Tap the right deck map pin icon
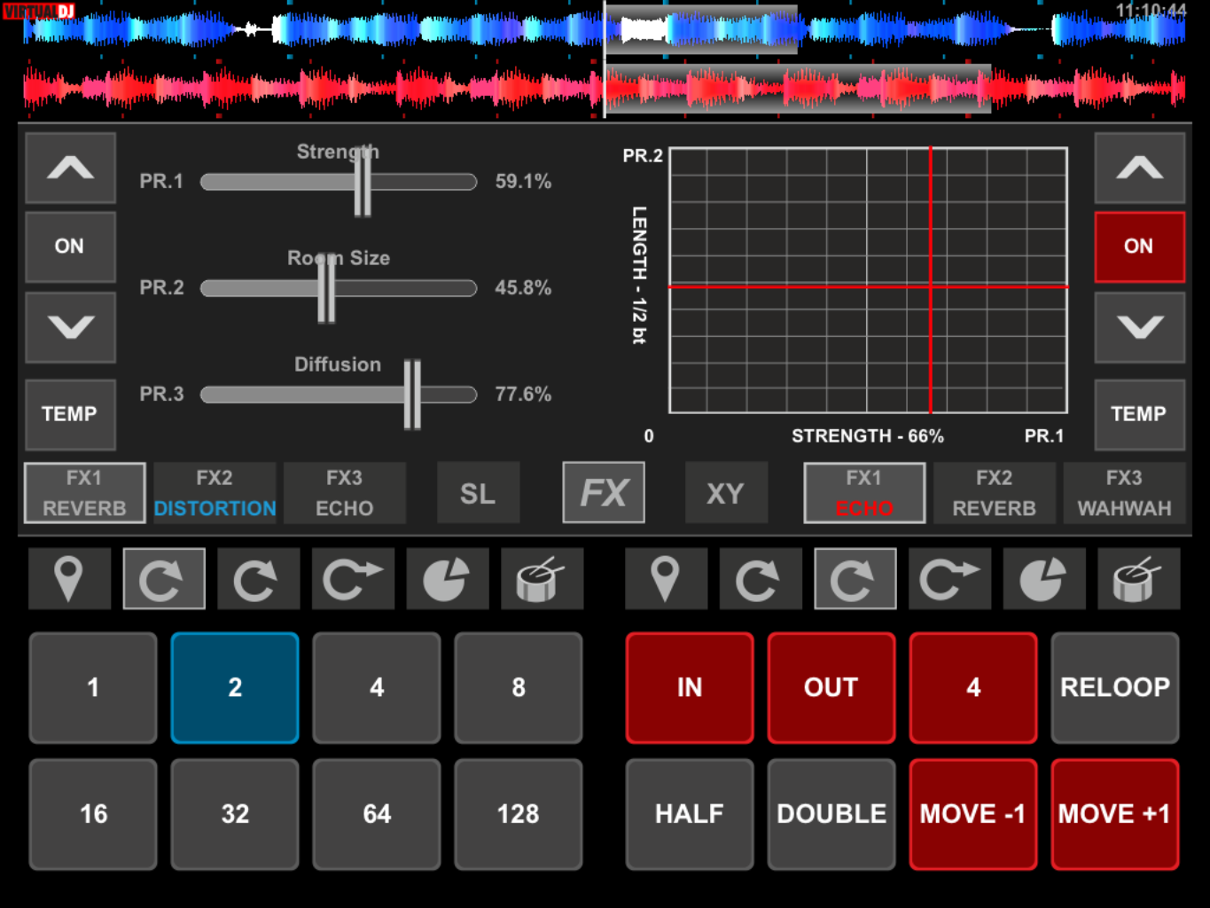Image resolution: width=1210 pixels, height=908 pixels. 666,579
